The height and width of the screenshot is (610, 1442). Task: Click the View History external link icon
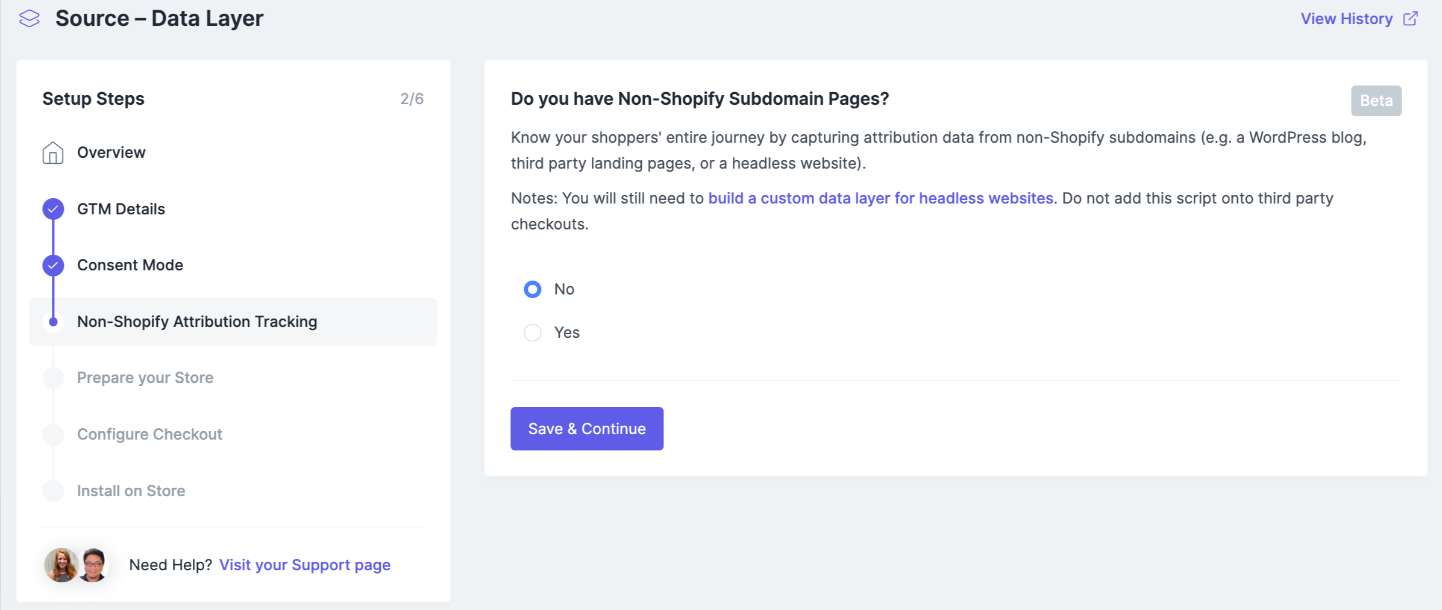1411,19
